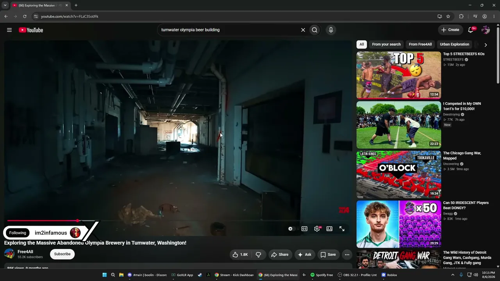Screen dimensions: 500x281
Task: Share this video
Action: (280, 254)
